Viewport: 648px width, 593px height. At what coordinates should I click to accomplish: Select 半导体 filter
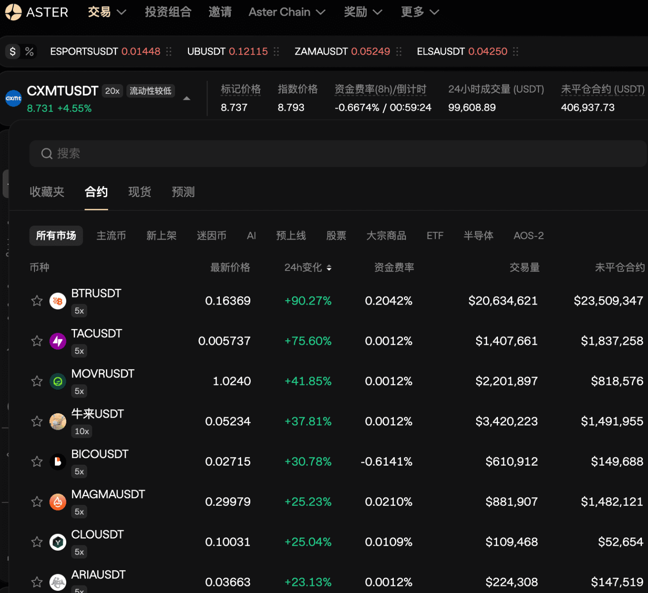point(478,236)
